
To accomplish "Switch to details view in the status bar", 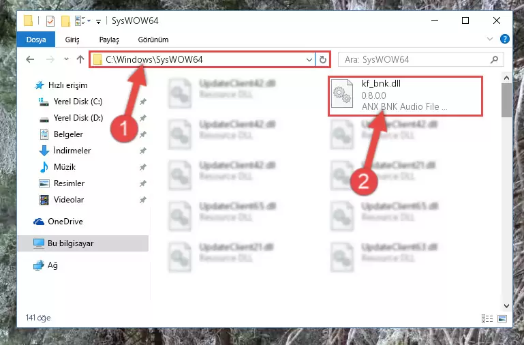I will click(x=487, y=318).
